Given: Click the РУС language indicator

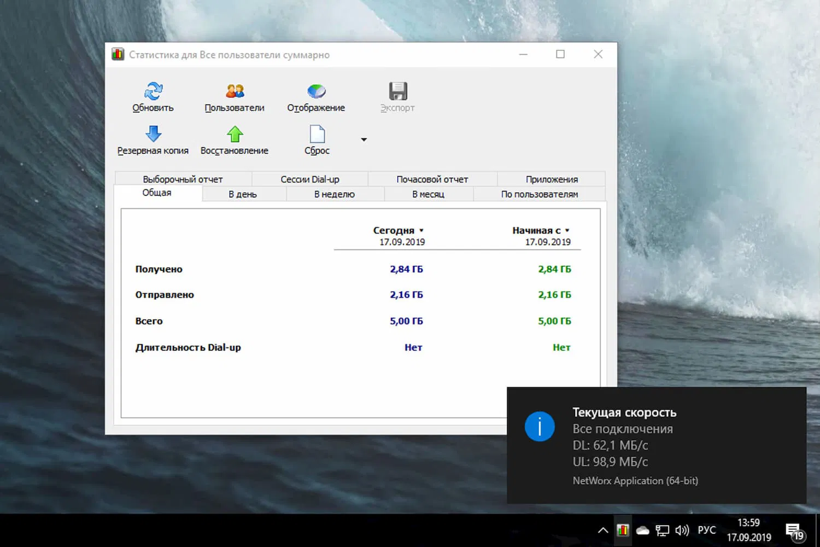Looking at the screenshot, I should tap(706, 530).
